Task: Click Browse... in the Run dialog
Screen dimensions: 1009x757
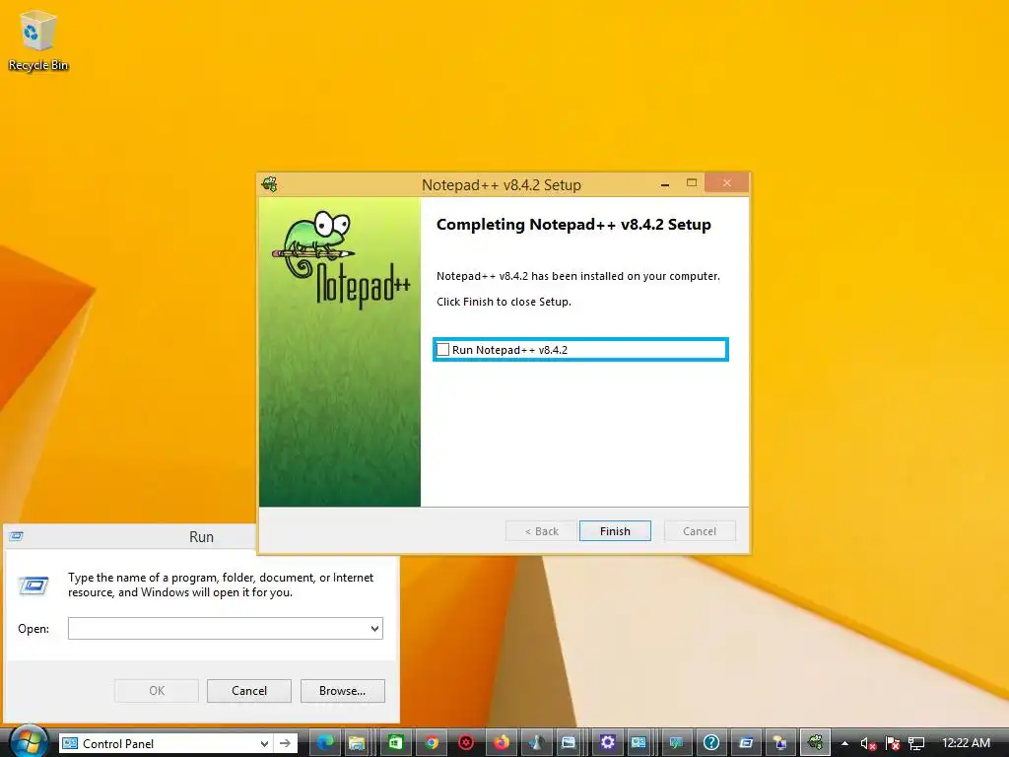Action: [x=342, y=691]
